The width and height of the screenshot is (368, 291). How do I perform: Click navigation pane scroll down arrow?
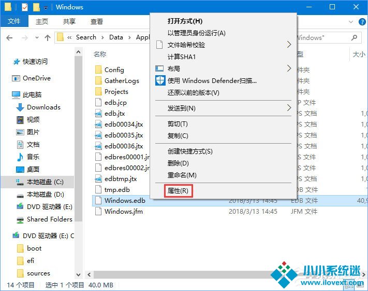coord(78,274)
